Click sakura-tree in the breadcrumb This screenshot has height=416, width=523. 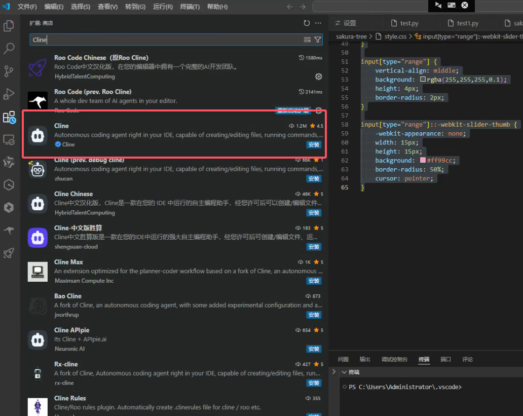[x=351, y=36]
